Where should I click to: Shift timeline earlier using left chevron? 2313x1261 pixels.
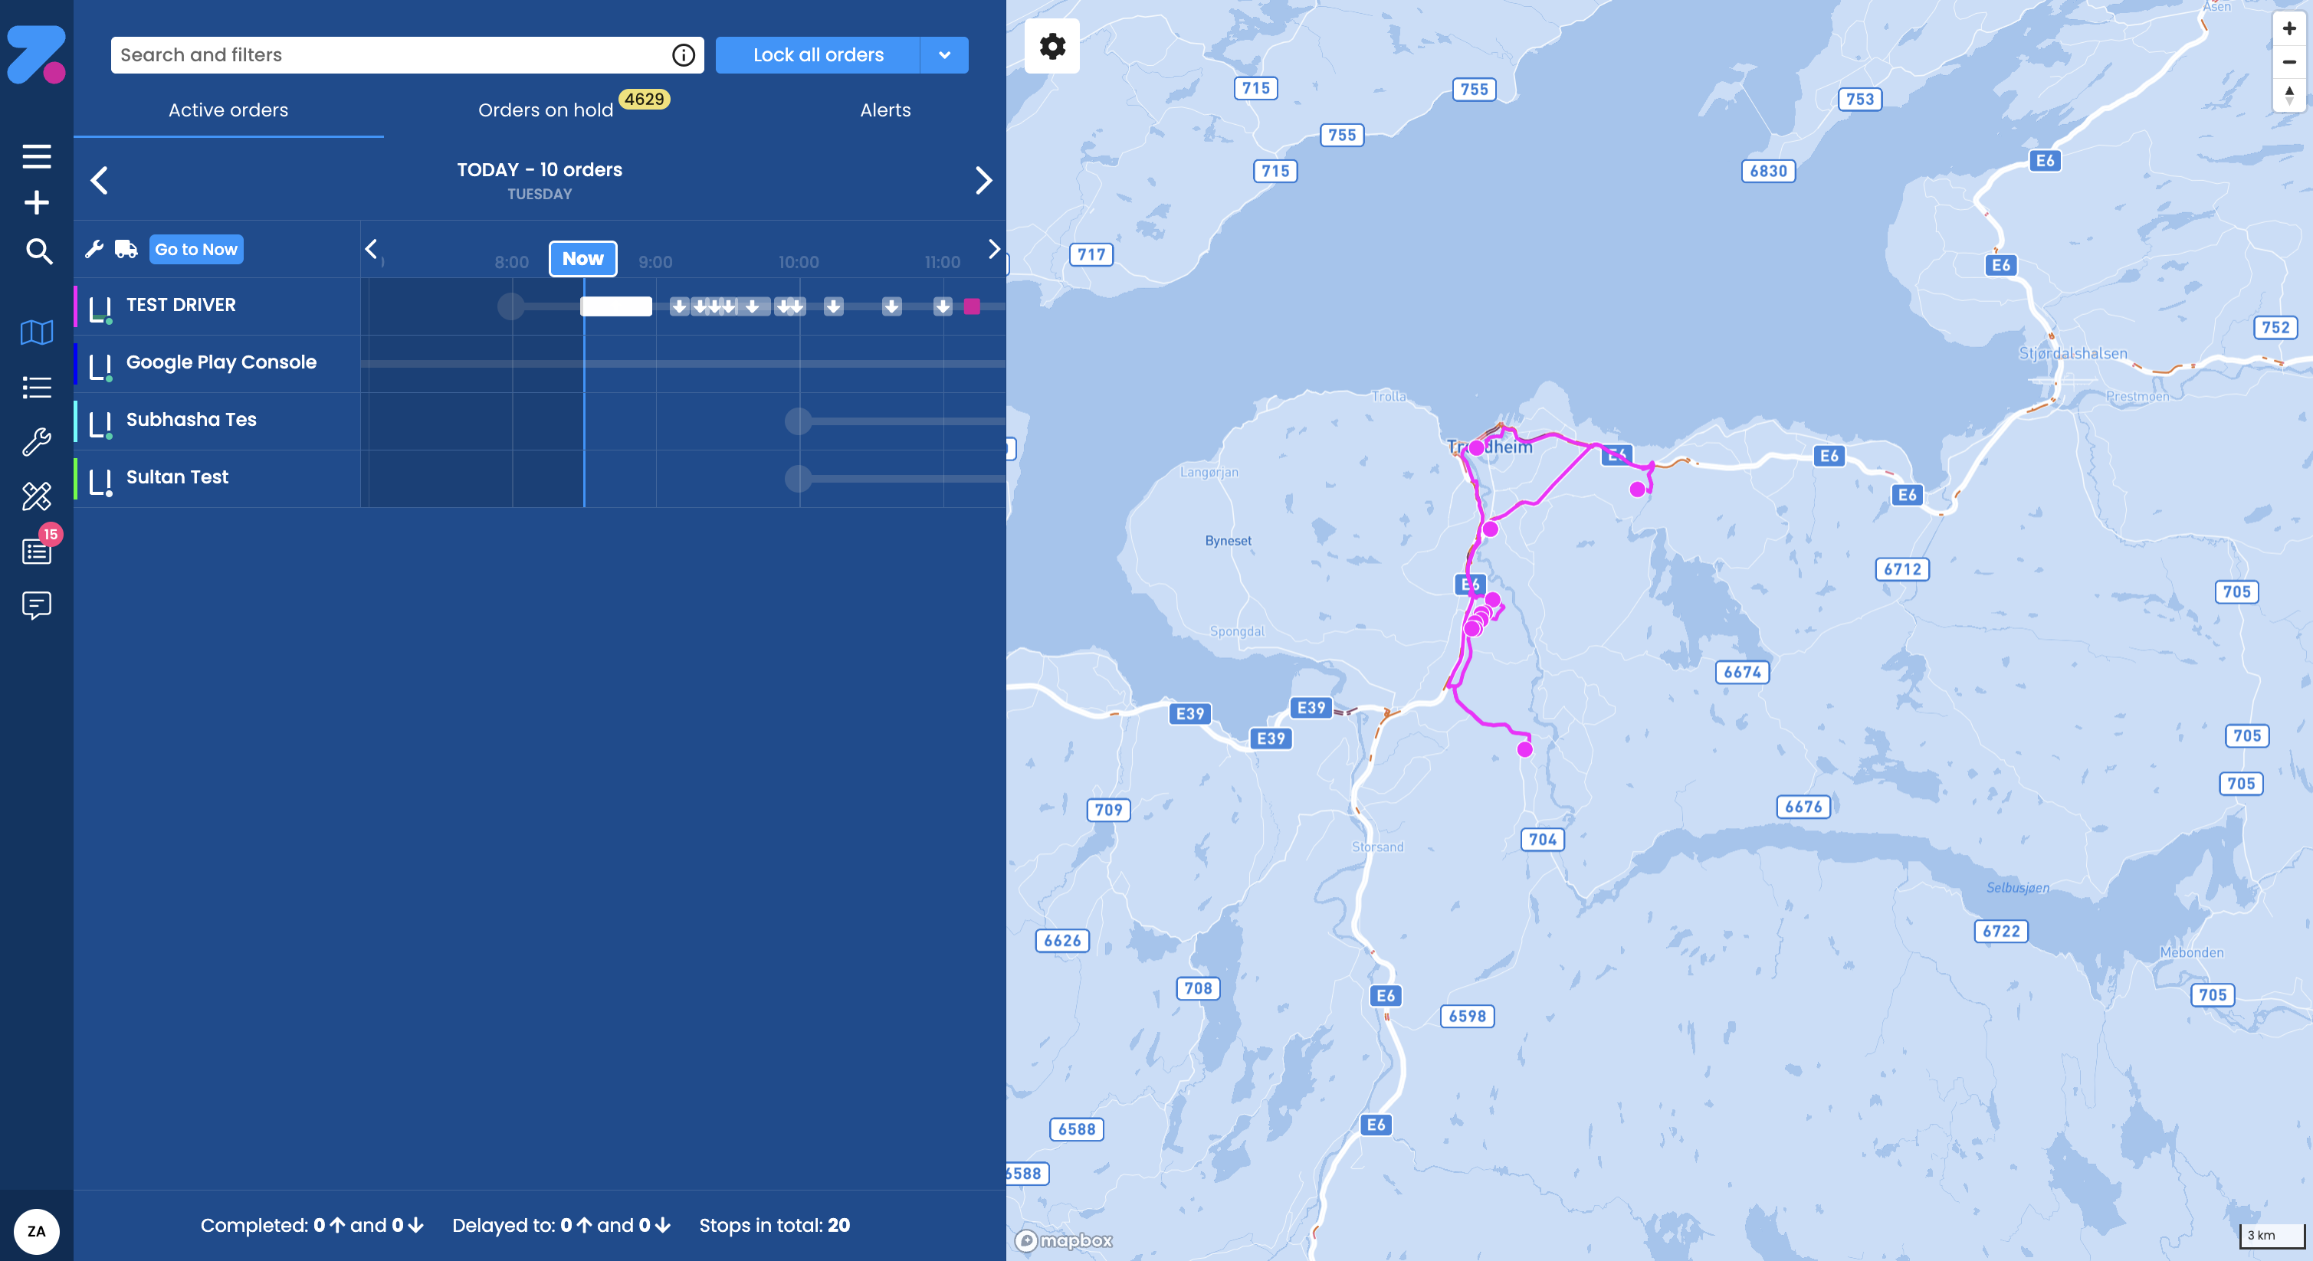click(372, 250)
